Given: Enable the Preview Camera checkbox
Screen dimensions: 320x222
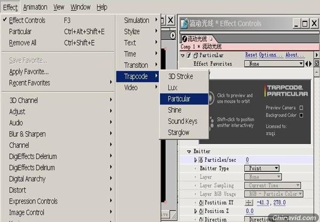Looking at the screenshot, I should tap(301, 108).
